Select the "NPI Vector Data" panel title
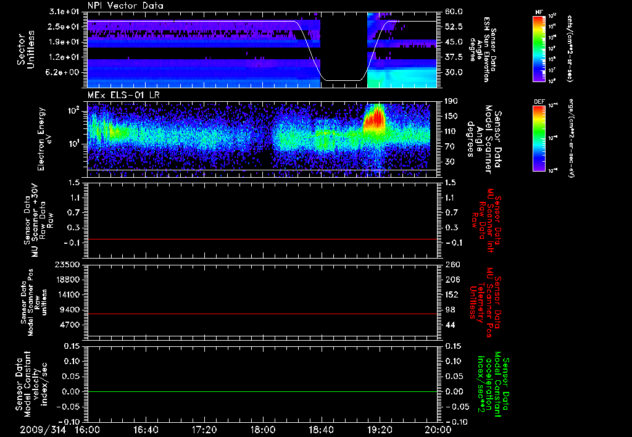632x437 pixels. coord(125,6)
